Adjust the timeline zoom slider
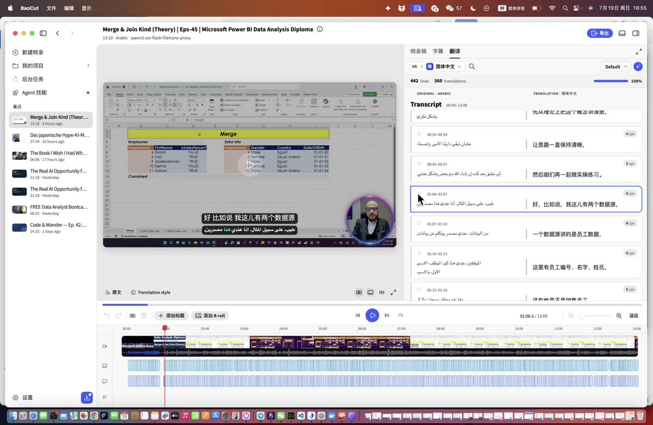Image resolution: width=653 pixels, height=425 pixels. 595,316
